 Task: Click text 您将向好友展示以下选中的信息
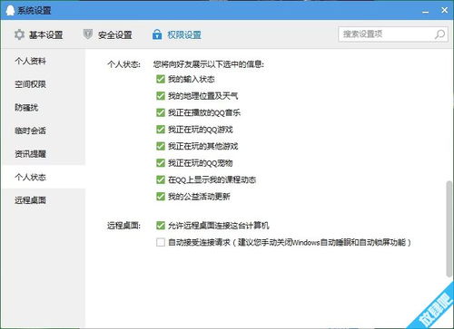click(209, 64)
